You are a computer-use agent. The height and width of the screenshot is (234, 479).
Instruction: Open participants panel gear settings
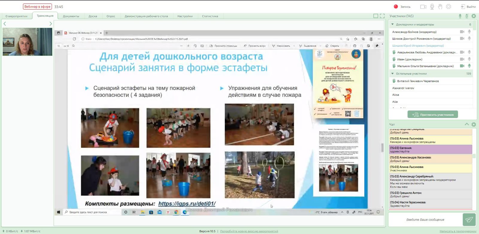[x=474, y=16]
